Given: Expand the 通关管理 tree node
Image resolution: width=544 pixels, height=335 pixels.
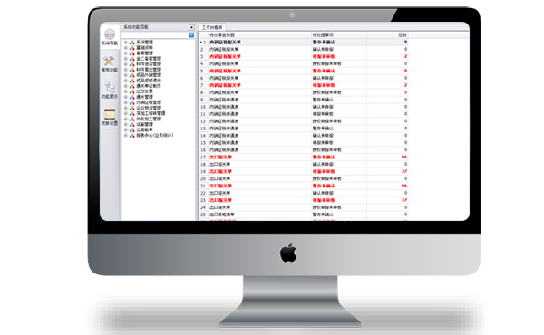Looking at the screenshot, I should (x=126, y=97).
